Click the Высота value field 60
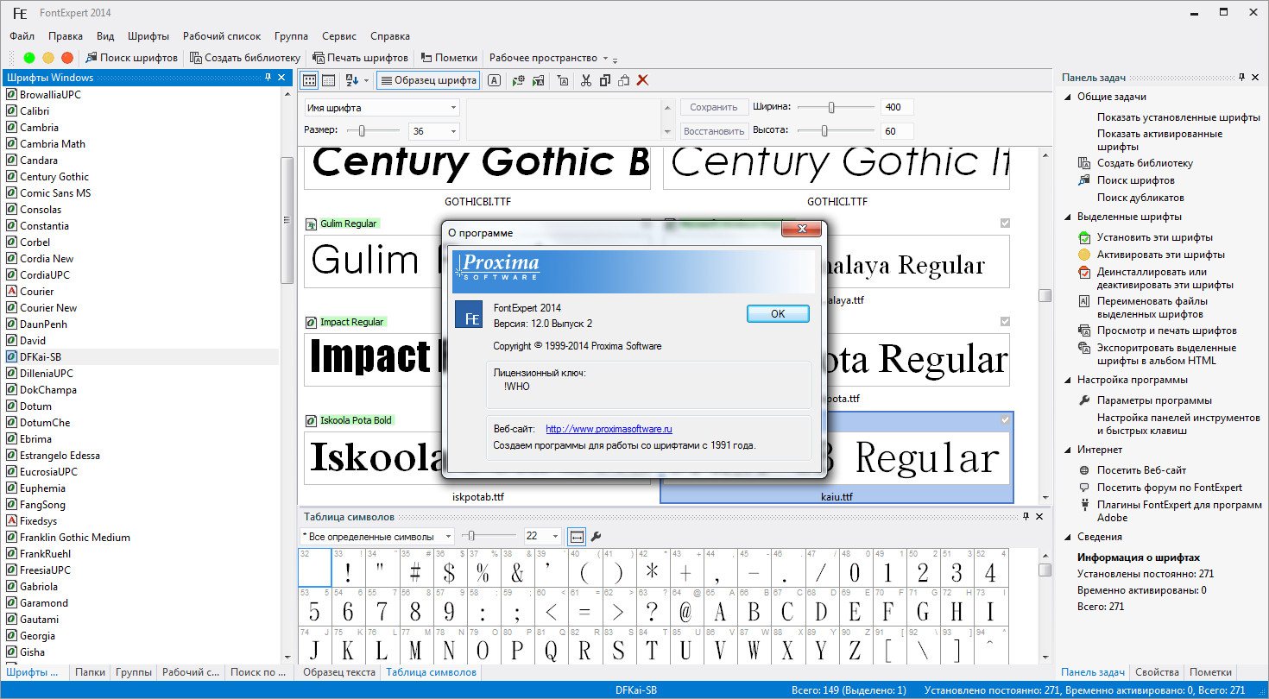 [x=897, y=131]
